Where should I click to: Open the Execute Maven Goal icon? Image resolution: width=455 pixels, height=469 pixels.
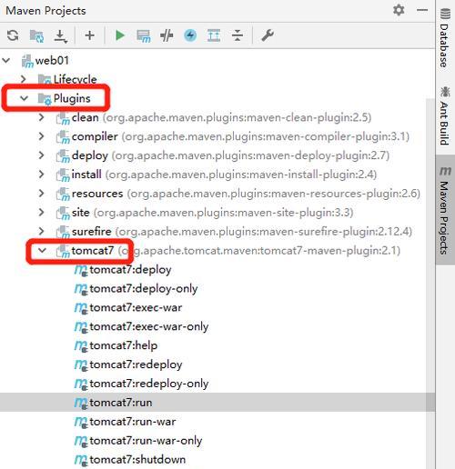click(x=143, y=36)
